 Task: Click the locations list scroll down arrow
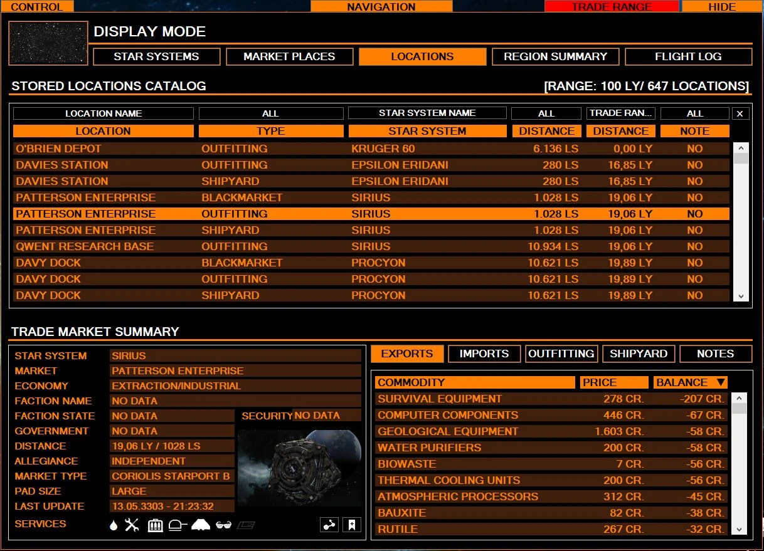pyautogui.click(x=741, y=296)
